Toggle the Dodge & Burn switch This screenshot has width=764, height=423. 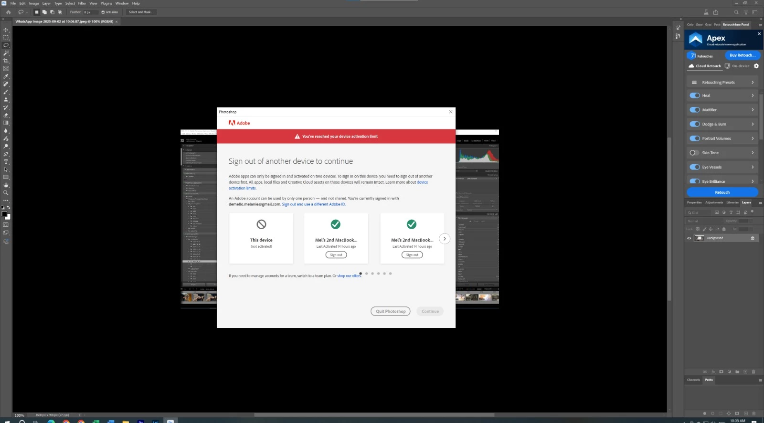click(695, 124)
